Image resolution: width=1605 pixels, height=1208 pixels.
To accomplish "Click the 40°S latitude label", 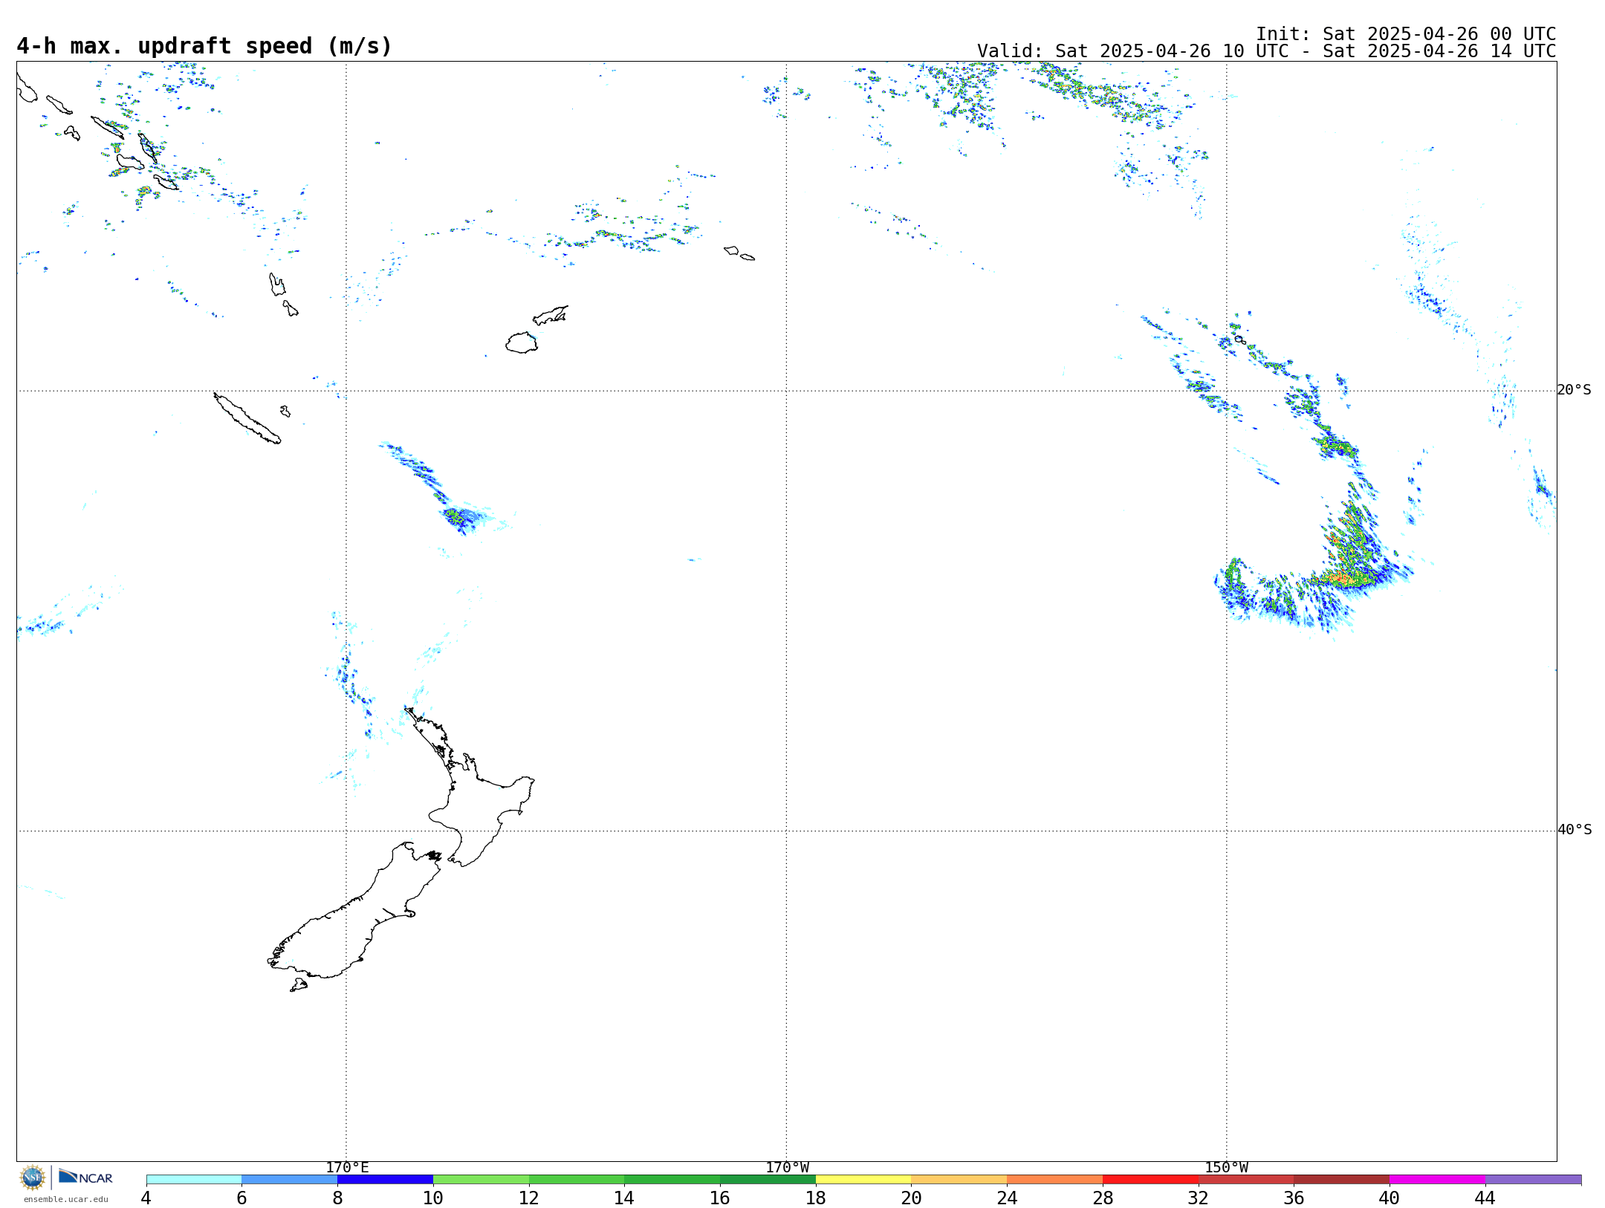I will coord(1574,830).
